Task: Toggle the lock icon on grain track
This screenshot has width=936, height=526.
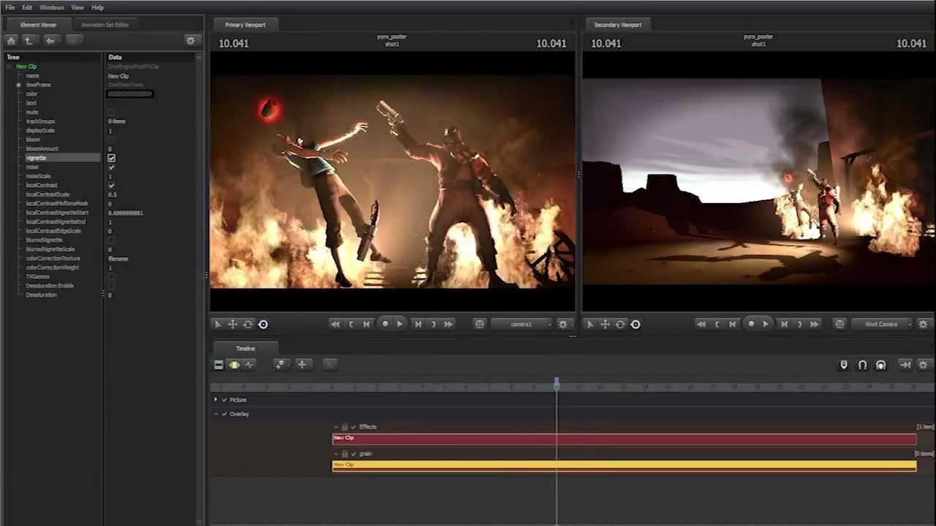Action: click(345, 454)
